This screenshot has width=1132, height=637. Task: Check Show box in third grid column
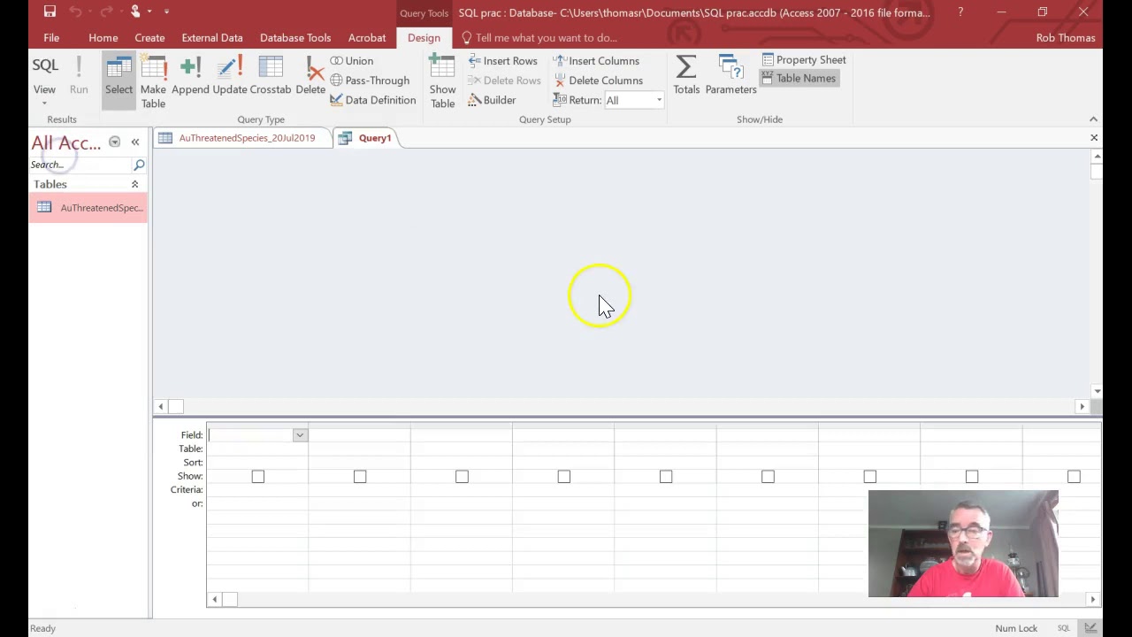pyautogui.click(x=462, y=477)
